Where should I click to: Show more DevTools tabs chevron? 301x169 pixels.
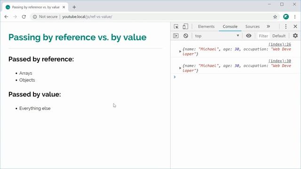[x=269, y=26]
